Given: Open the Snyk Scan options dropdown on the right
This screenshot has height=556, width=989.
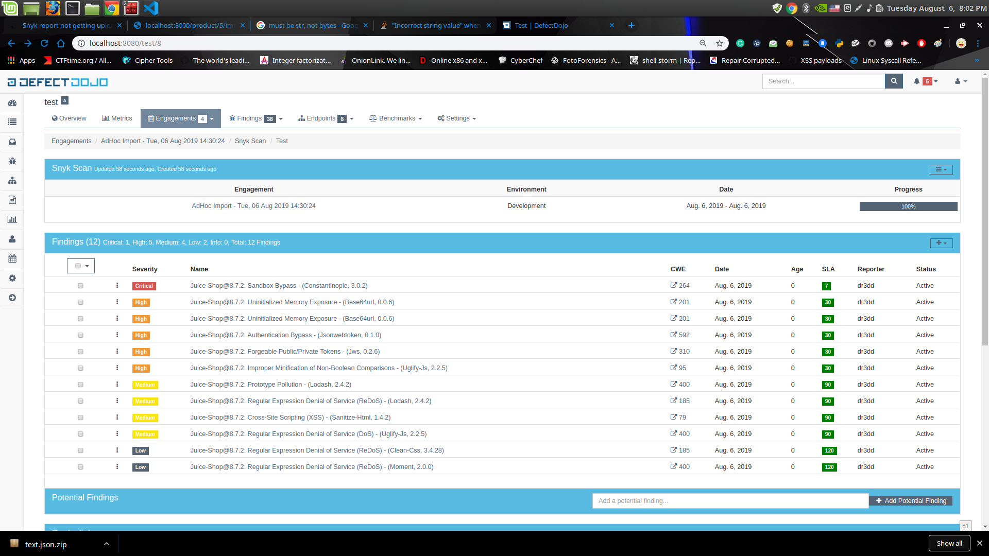Looking at the screenshot, I should 941,169.
